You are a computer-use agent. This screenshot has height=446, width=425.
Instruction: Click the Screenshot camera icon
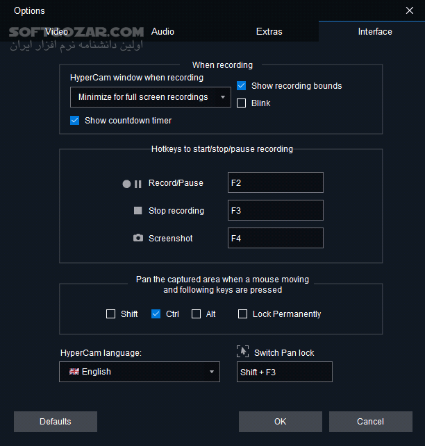(137, 239)
